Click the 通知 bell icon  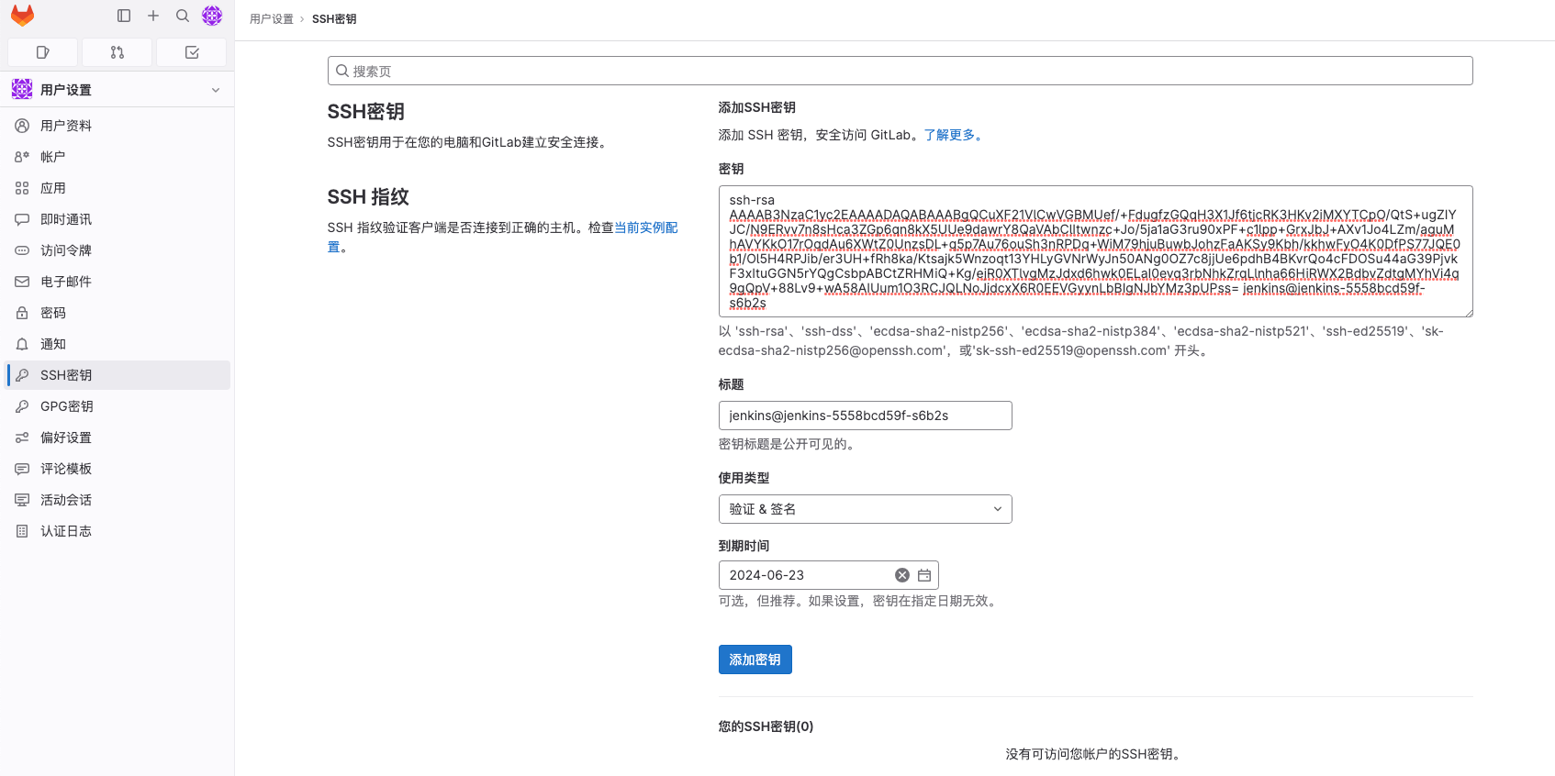(x=22, y=344)
